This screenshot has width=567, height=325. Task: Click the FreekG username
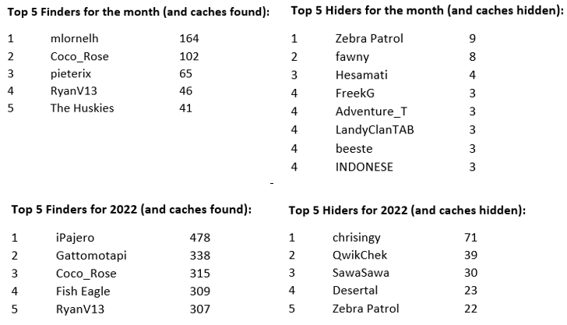coord(354,94)
